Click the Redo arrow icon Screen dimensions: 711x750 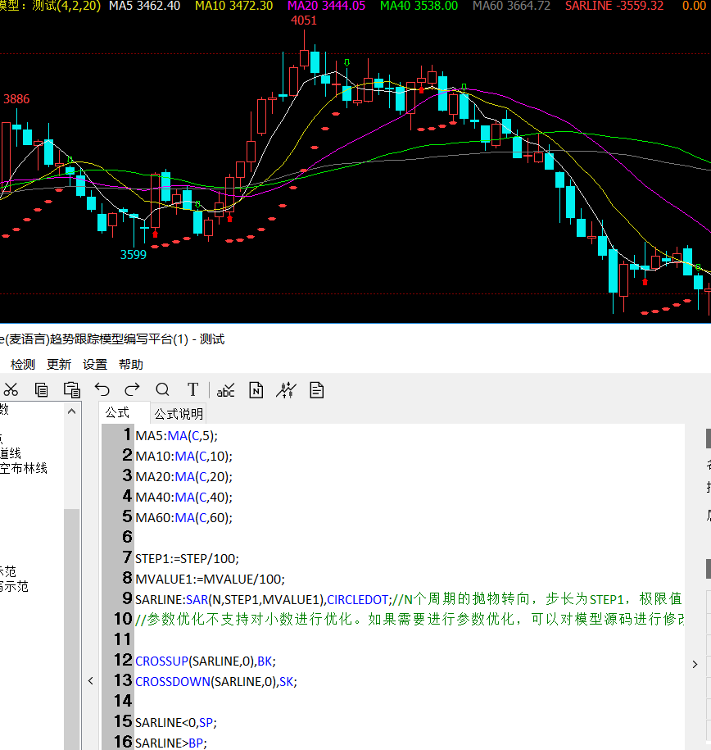132,390
